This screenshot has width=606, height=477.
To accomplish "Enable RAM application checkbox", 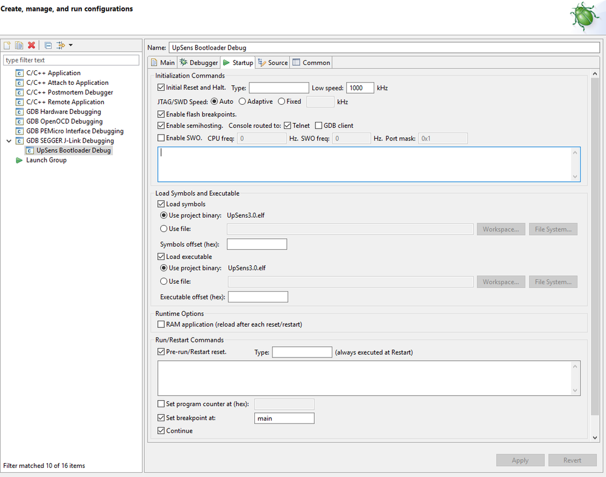I will [161, 324].
